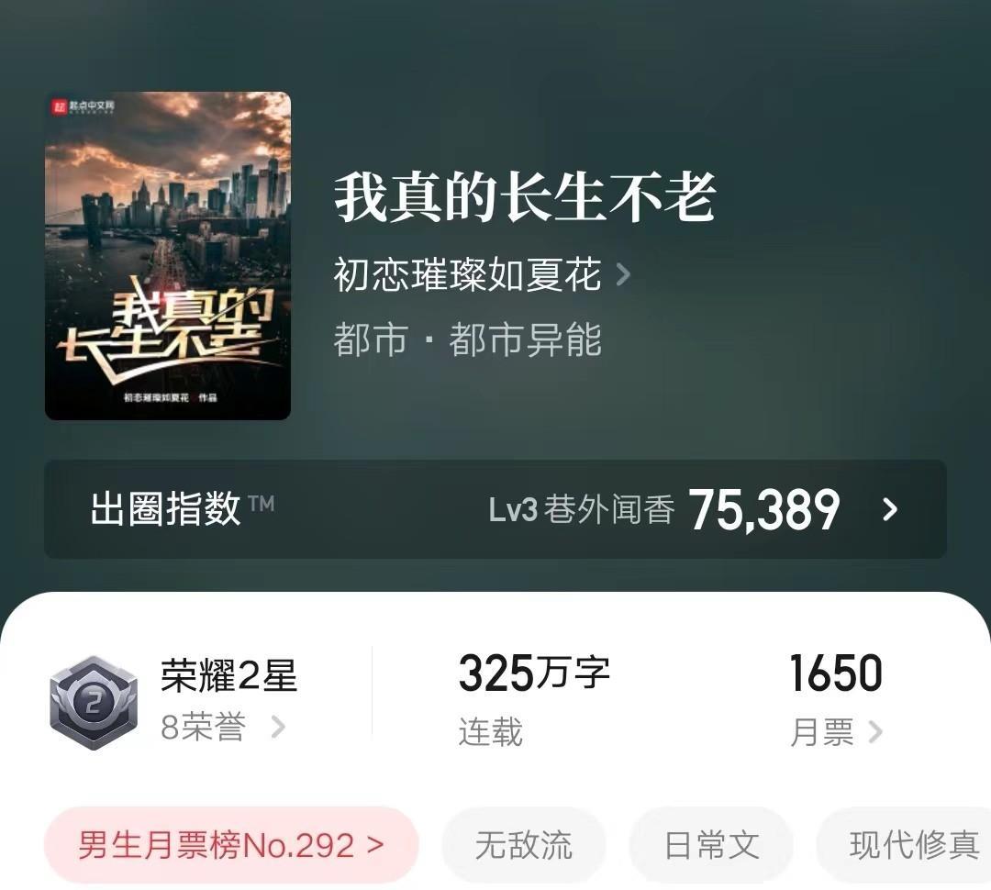Tap the 荣耀2星 honor label
The height and width of the screenshot is (890, 991).
228,675
